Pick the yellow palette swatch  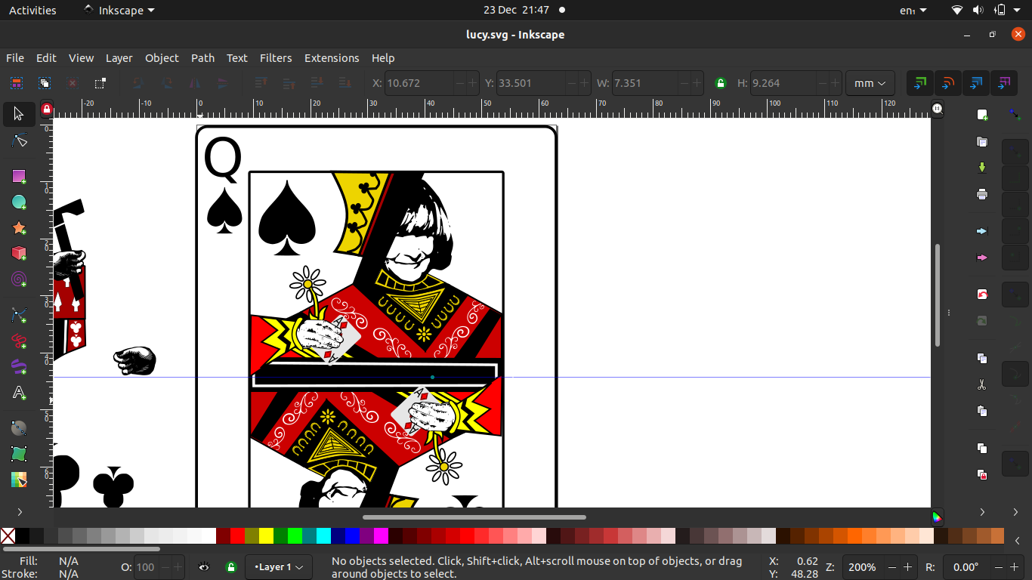[x=266, y=536]
